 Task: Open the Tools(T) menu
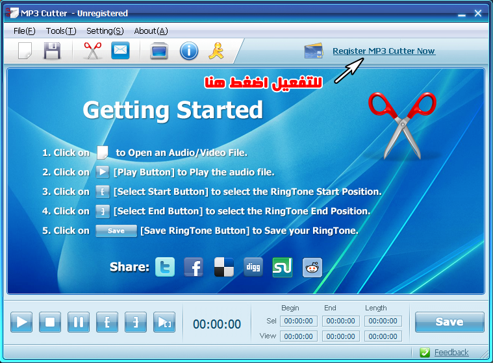point(61,31)
